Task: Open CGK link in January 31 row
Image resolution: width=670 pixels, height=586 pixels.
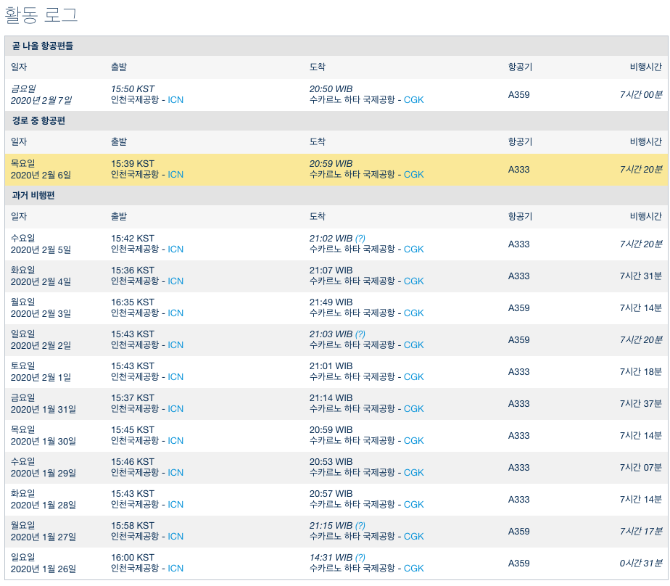Action: [413, 409]
